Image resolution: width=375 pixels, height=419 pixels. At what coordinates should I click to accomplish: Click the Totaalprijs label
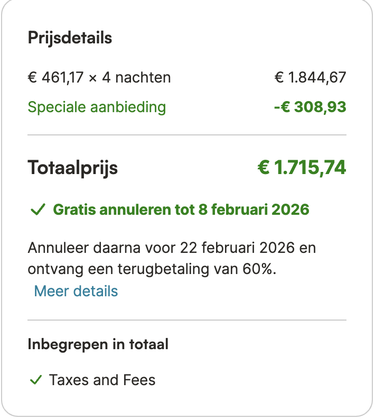[x=73, y=168]
